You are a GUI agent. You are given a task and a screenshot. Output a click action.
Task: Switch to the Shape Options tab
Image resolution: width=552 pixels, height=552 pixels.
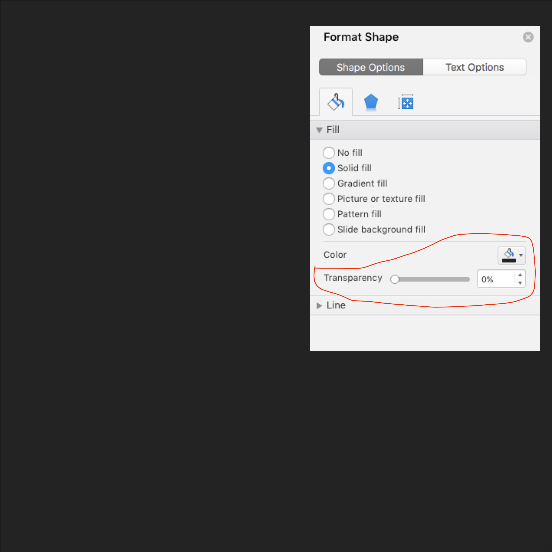(371, 67)
